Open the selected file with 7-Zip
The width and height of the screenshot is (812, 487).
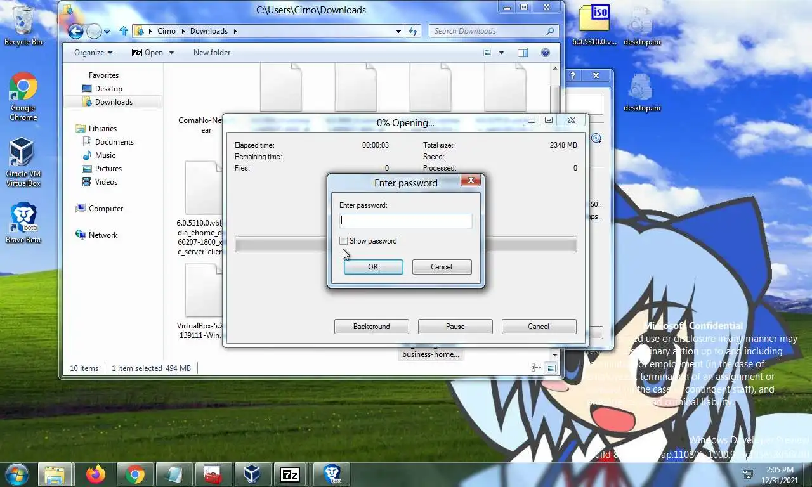pyautogui.click(x=148, y=53)
